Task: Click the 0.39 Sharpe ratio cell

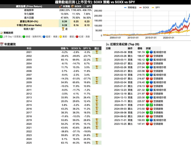Action: pyautogui.click(x=65, y=21)
